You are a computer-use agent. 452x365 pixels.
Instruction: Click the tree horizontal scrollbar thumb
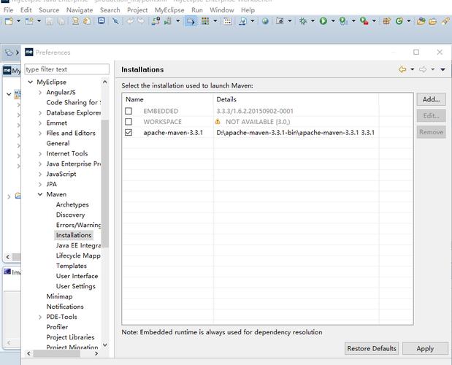(56, 353)
